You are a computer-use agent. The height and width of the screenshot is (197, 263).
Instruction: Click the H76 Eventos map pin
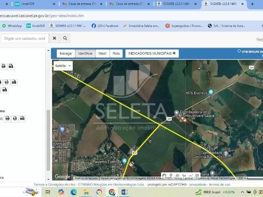click(211, 92)
